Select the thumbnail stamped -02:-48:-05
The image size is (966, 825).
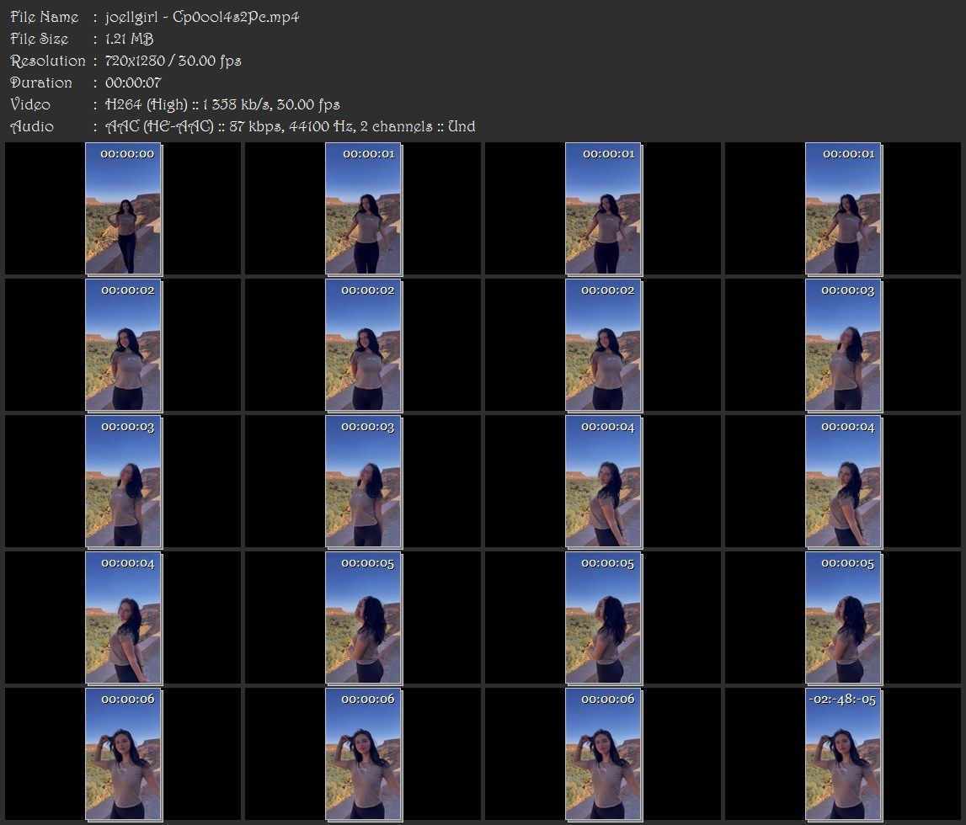click(843, 753)
